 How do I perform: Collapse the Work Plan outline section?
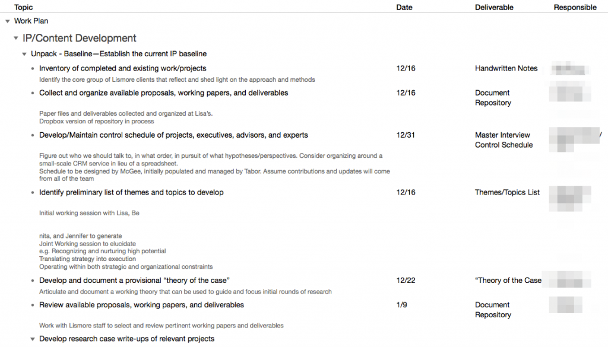[7, 21]
